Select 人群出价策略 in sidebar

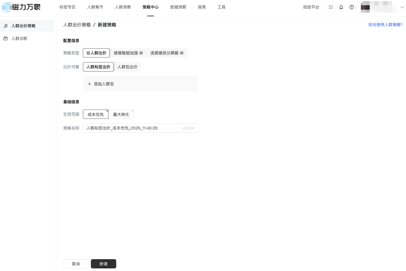pos(27,26)
